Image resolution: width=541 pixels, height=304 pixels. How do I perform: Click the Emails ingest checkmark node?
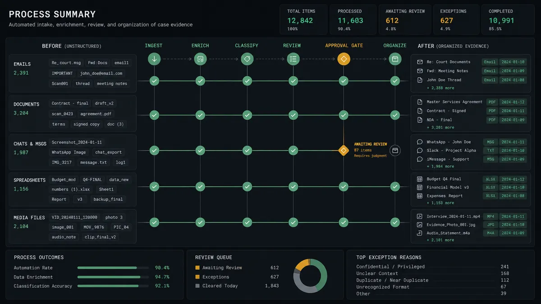[x=154, y=81]
